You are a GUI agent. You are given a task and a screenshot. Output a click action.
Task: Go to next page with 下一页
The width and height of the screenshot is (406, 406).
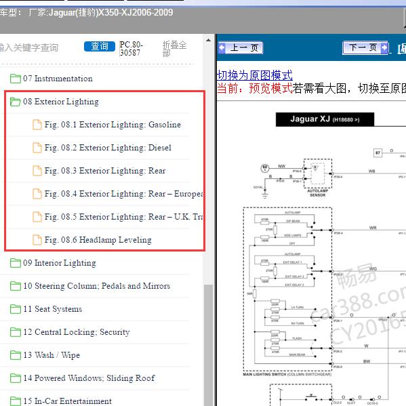(x=365, y=47)
